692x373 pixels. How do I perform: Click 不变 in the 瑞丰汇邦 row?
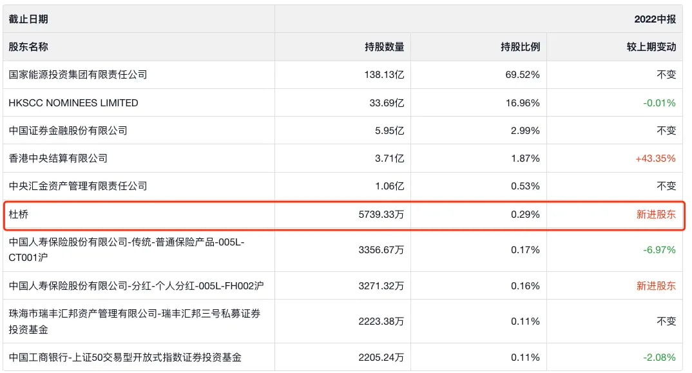pos(666,321)
